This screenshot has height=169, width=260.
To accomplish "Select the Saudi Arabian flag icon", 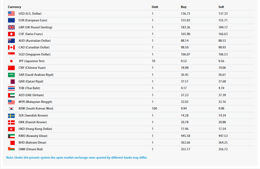I will (x=11, y=75).
